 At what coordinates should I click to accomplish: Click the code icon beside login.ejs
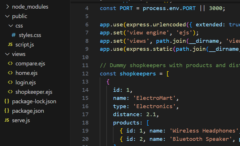pos(10,82)
